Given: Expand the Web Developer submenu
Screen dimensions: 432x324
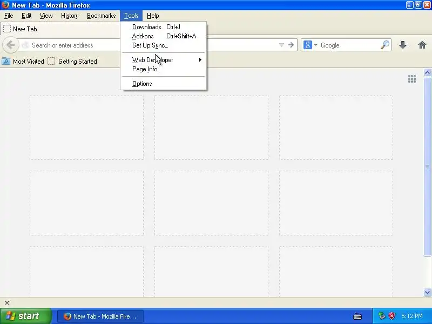Looking at the screenshot, I should click(164, 60).
